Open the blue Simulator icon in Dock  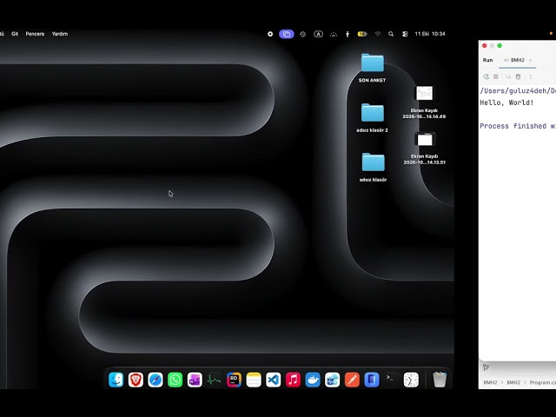point(372,380)
